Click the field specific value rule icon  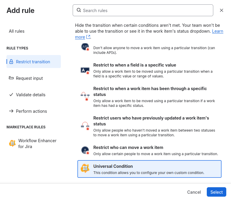[85, 70]
